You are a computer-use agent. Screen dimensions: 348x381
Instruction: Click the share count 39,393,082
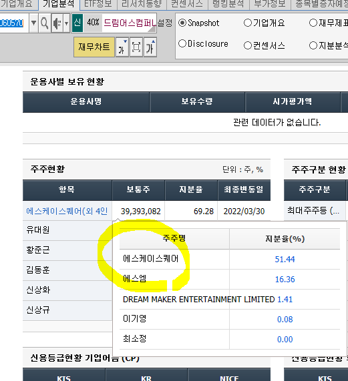point(141,212)
